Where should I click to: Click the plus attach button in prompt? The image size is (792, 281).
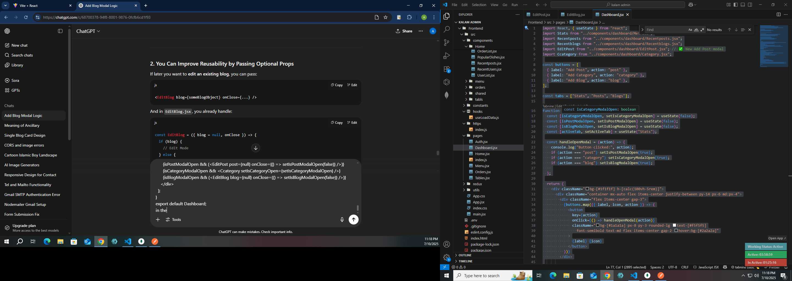click(x=158, y=220)
